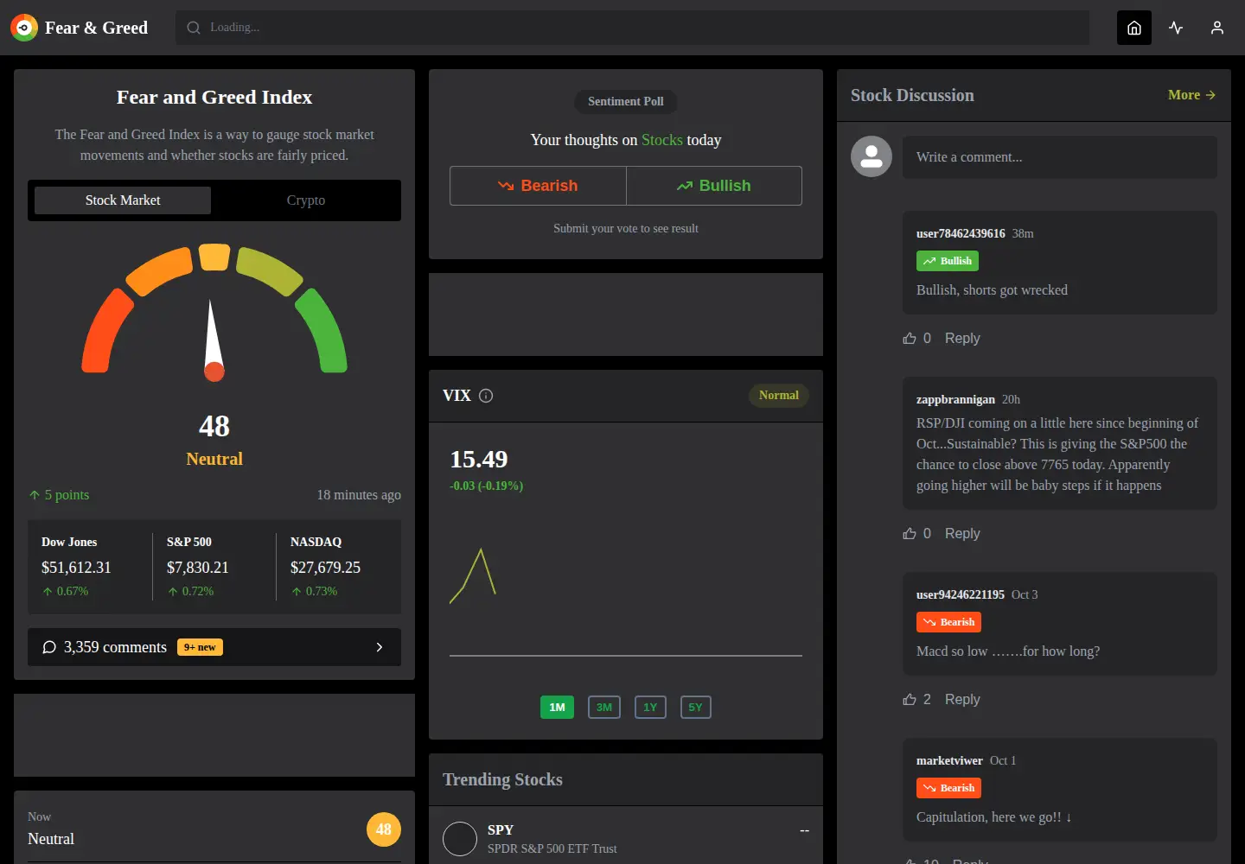This screenshot has width=1245, height=864.
Task: Open user78462439616's profile name
Action: [961, 233]
